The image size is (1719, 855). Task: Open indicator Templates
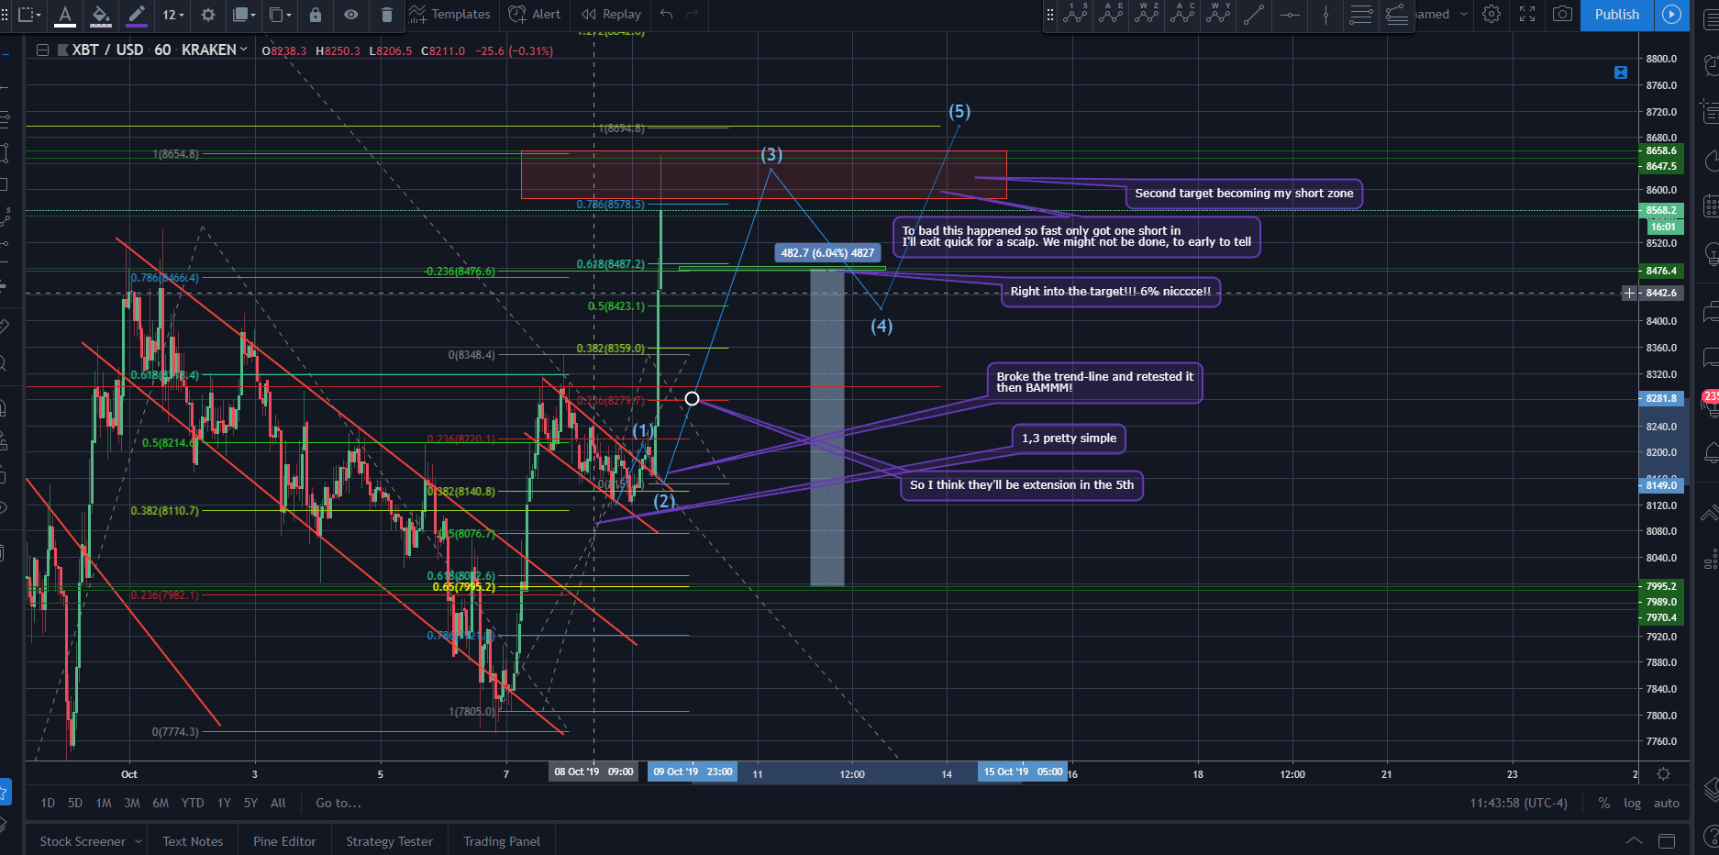pos(450,15)
